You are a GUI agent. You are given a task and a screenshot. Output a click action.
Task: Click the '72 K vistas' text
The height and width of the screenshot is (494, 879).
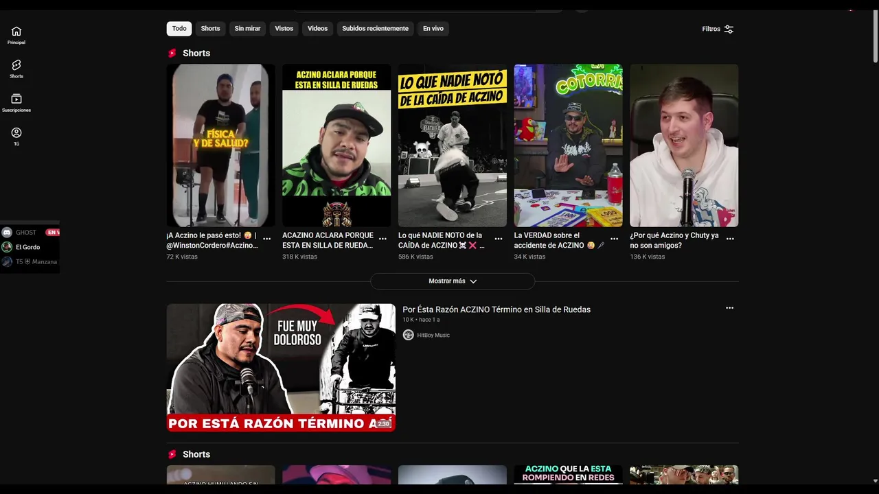click(x=182, y=257)
